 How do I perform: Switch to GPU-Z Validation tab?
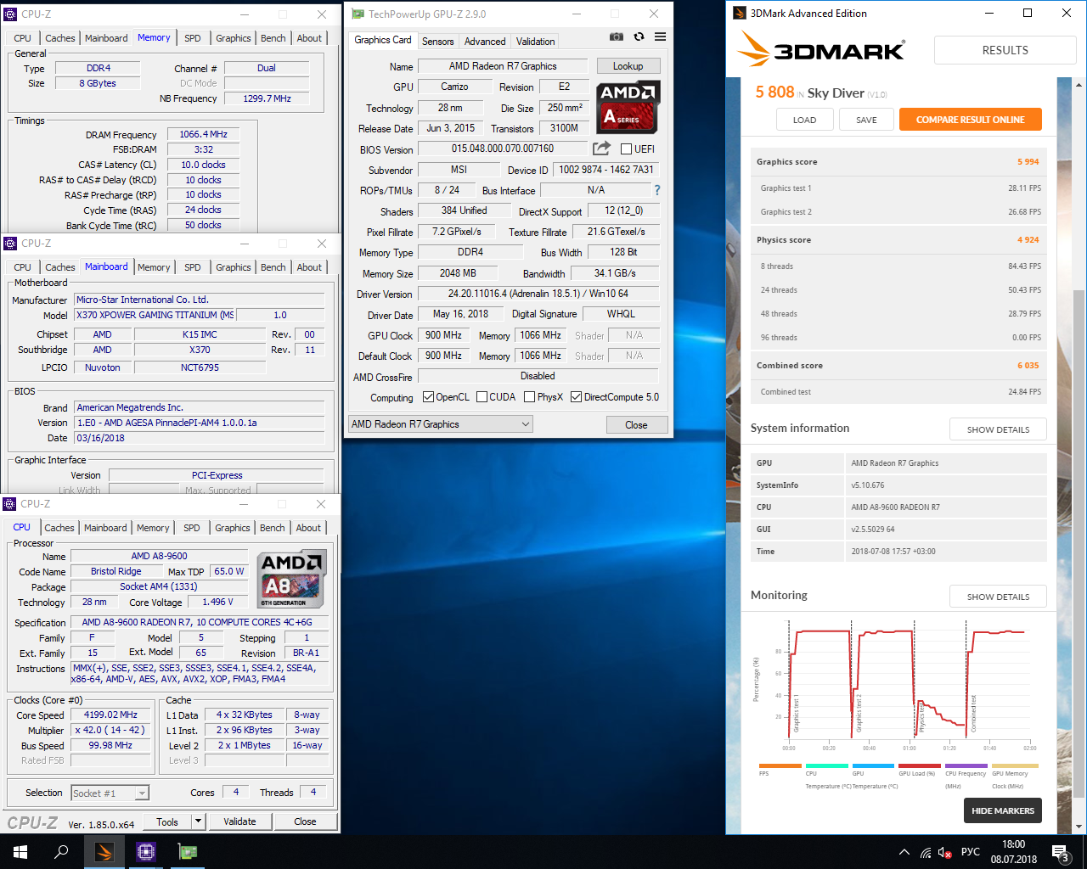pos(535,41)
